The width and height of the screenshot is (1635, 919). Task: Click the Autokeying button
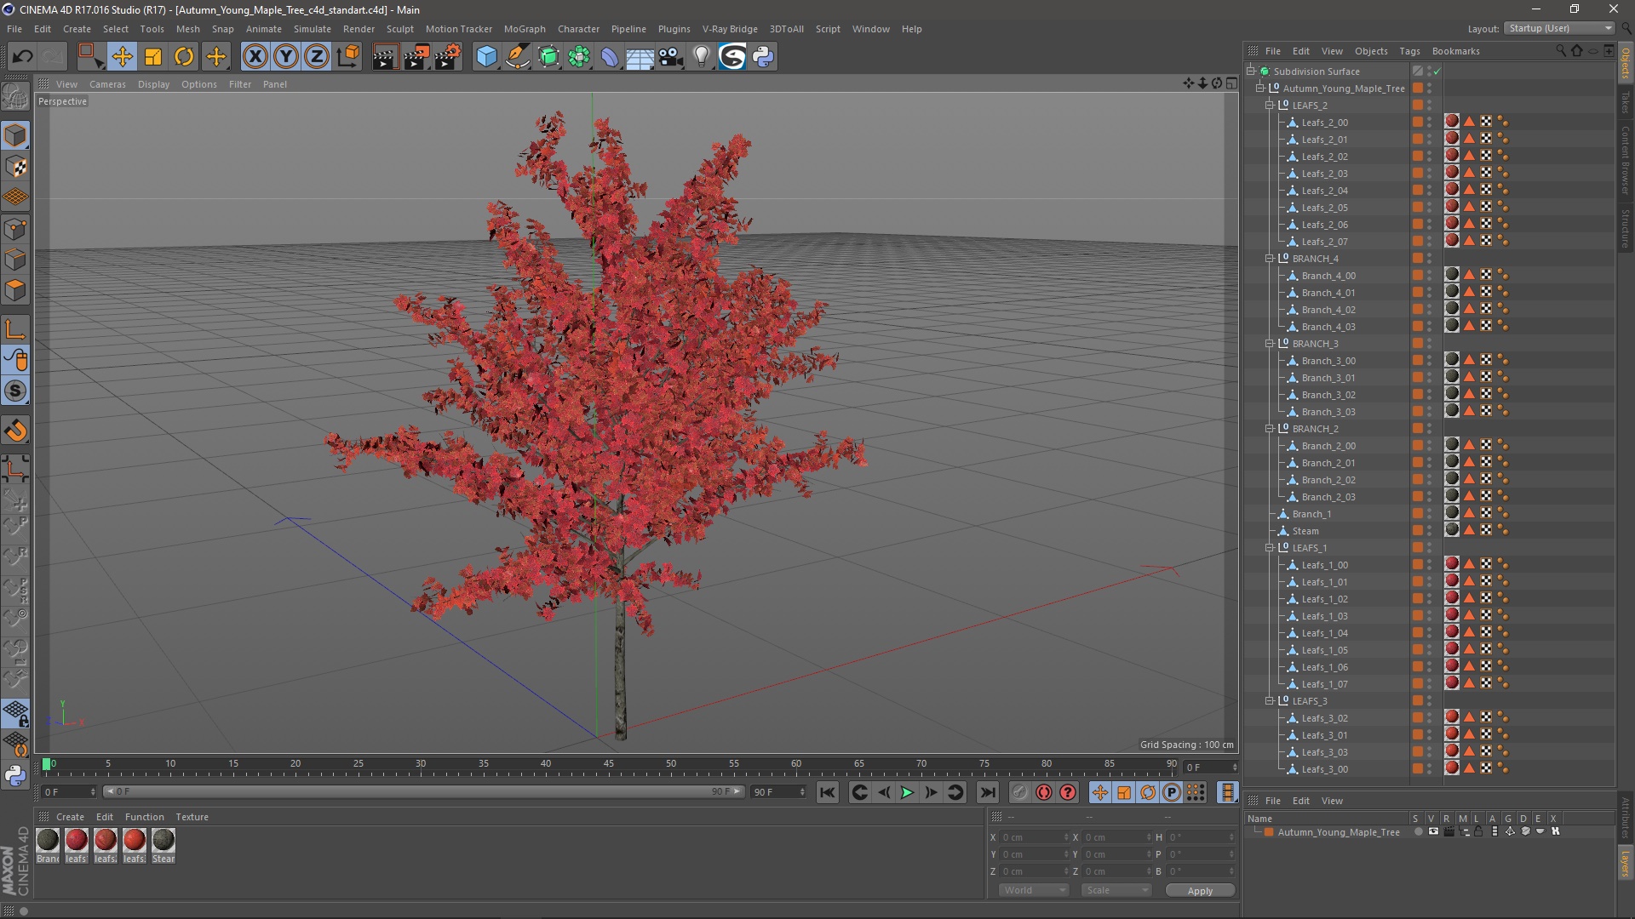pos(1043,792)
